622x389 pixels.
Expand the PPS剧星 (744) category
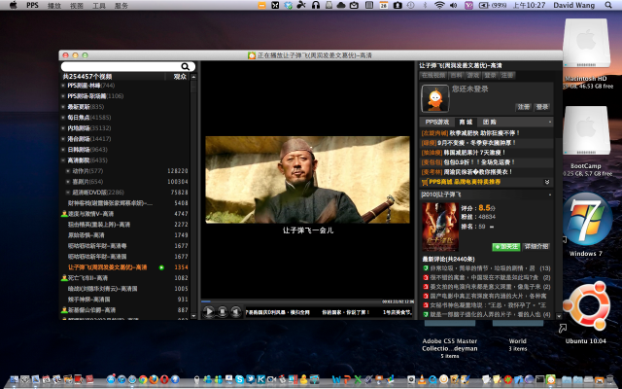pyautogui.click(x=63, y=86)
